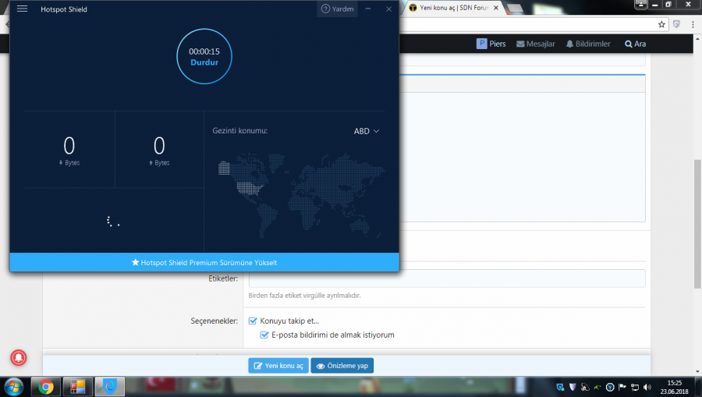702x397 pixels.
Task: Click the green tray icon
Action: 597,387
